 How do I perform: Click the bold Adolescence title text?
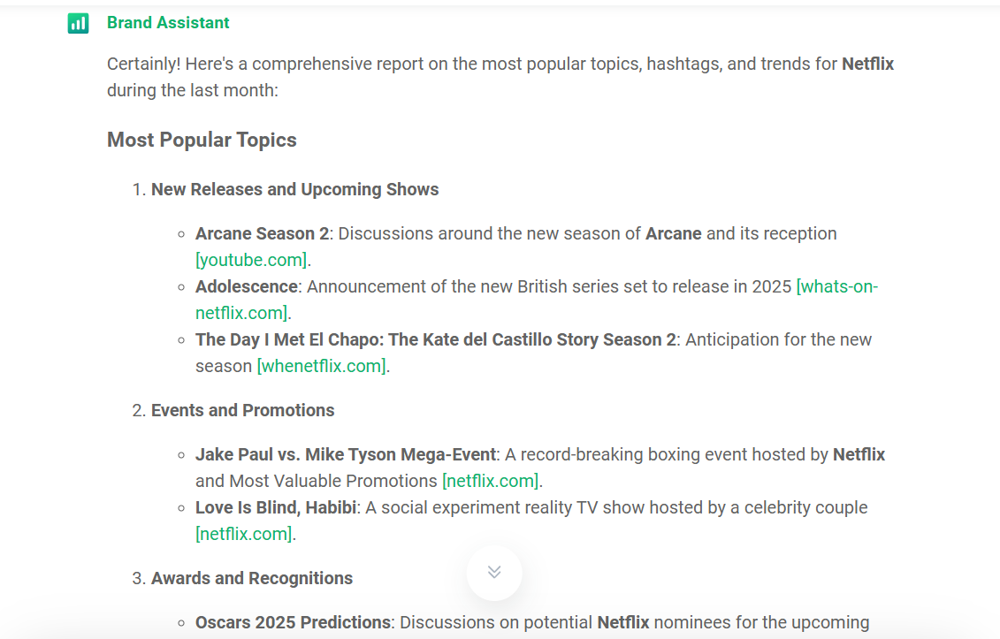[x=246, y=286]
